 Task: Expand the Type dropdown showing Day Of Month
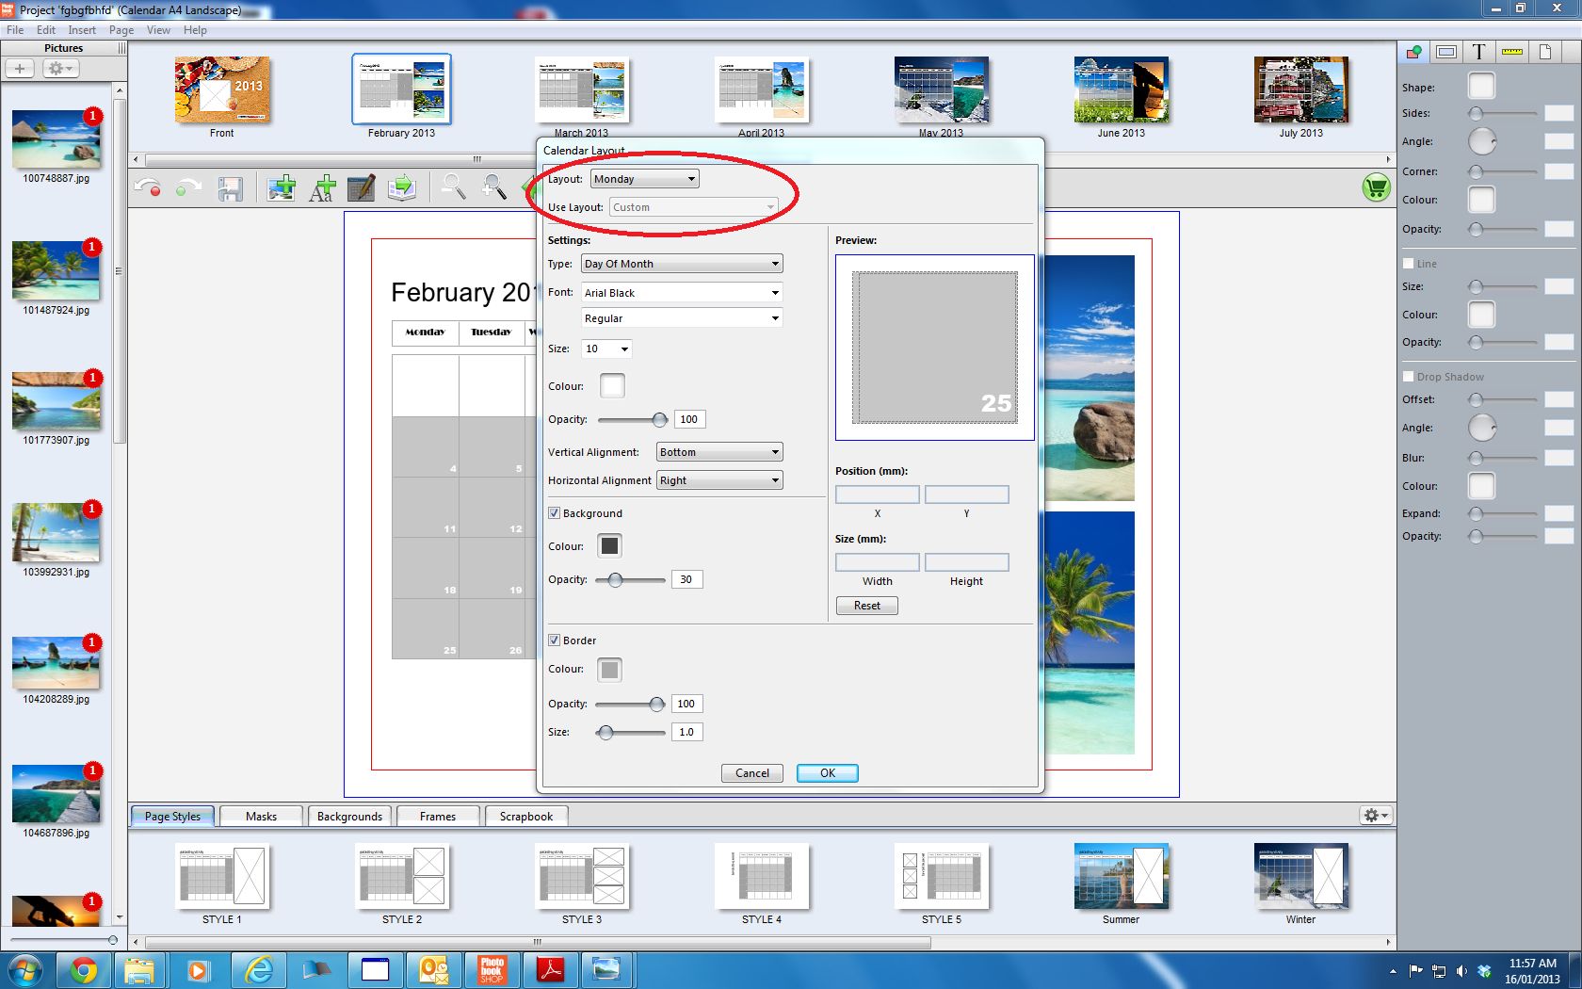pos(682,264)
